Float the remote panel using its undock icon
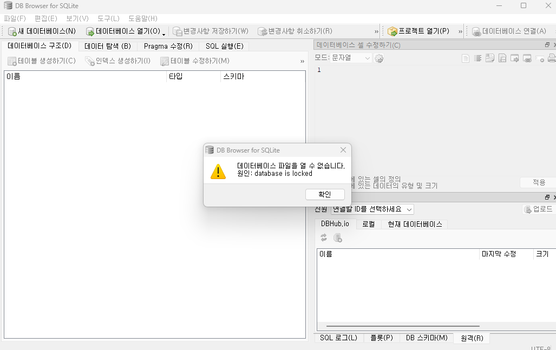This screenshot has height=350, width=556. 547,197
